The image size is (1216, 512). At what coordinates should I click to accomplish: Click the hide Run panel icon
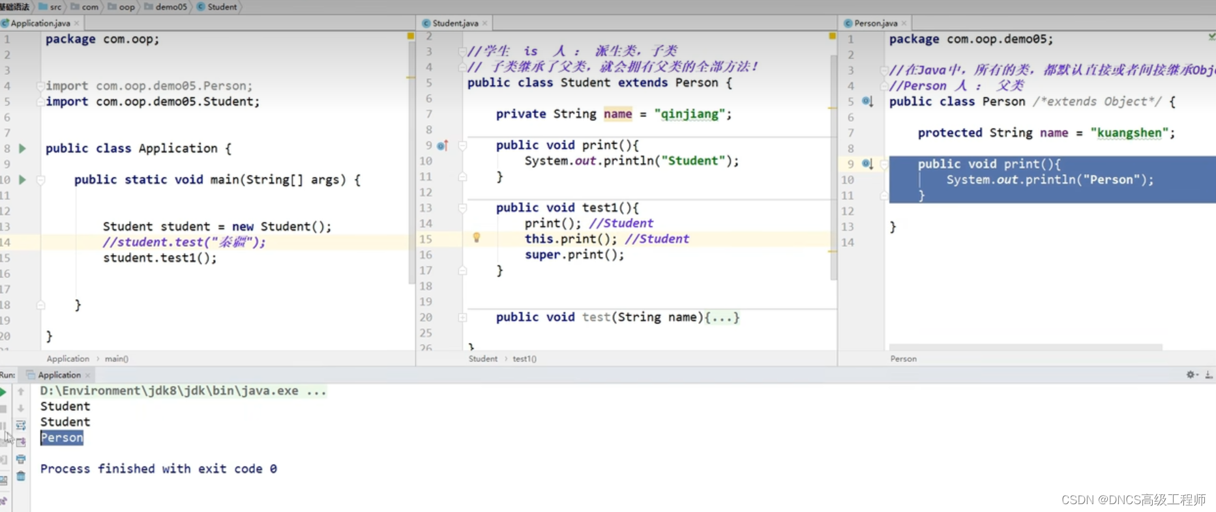coord(1209,375)
